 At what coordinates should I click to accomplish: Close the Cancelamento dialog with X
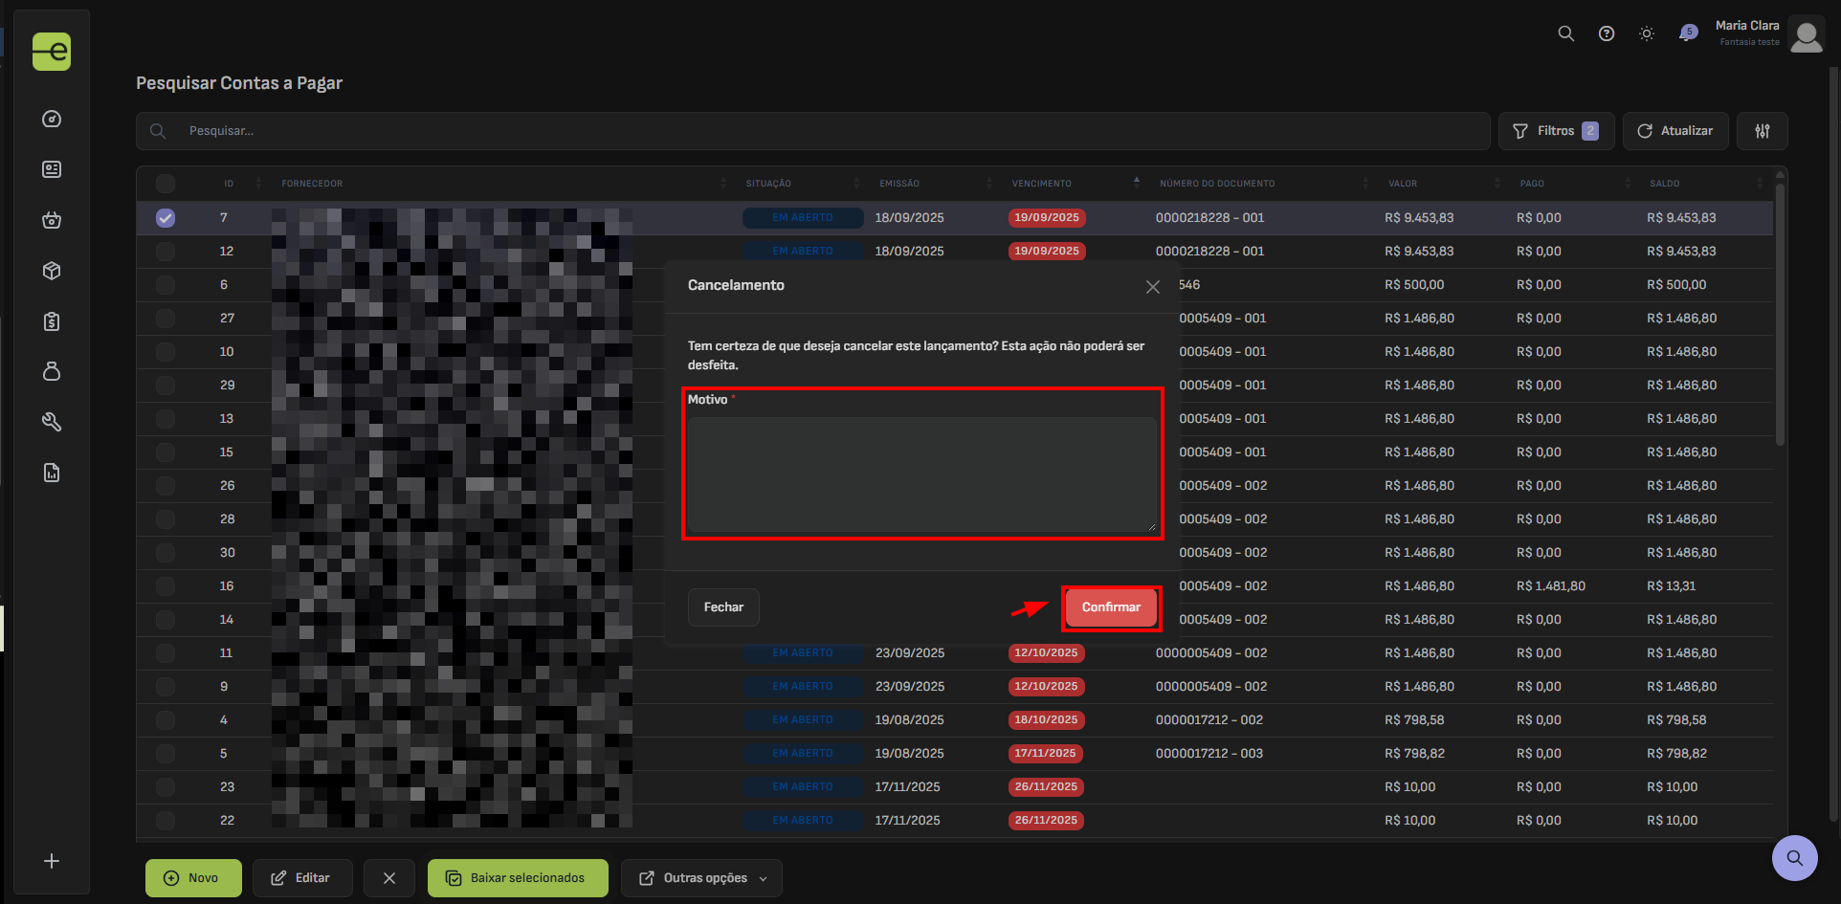pos(1153,287)
